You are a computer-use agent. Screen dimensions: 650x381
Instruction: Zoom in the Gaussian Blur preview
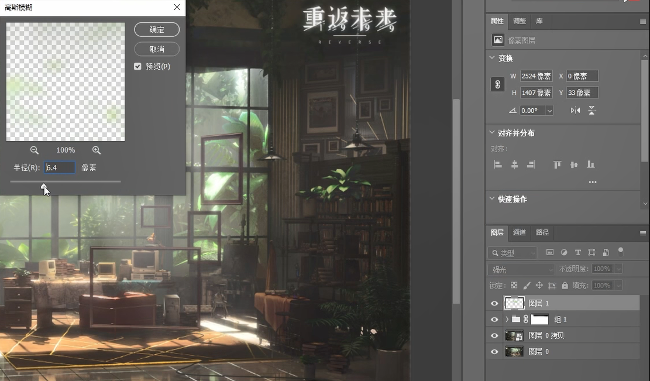(x=96, y=150)
